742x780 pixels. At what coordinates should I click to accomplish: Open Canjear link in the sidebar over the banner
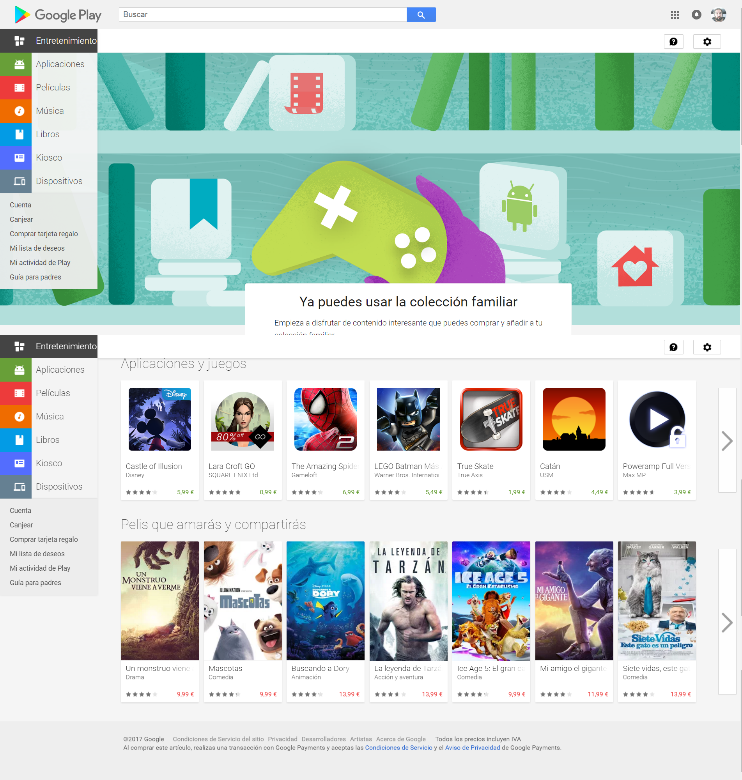(21, 219)
